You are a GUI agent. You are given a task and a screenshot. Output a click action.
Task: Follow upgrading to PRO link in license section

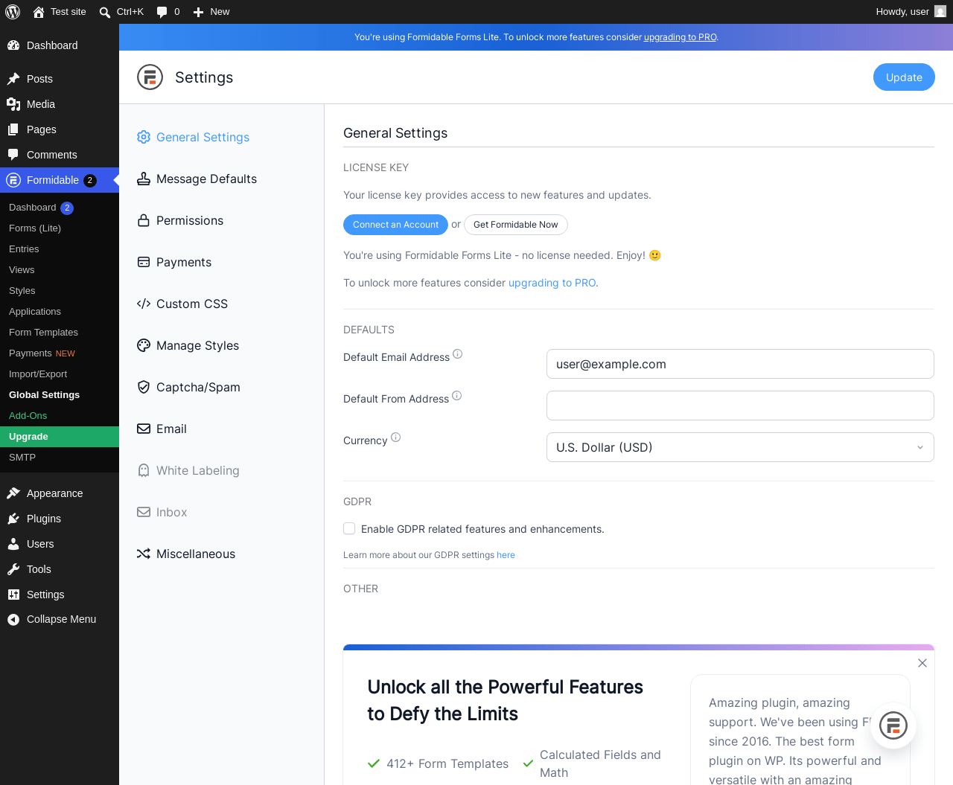[x=552, y=283]
